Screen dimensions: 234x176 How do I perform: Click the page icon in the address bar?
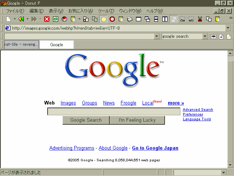[x=8, y=28]
